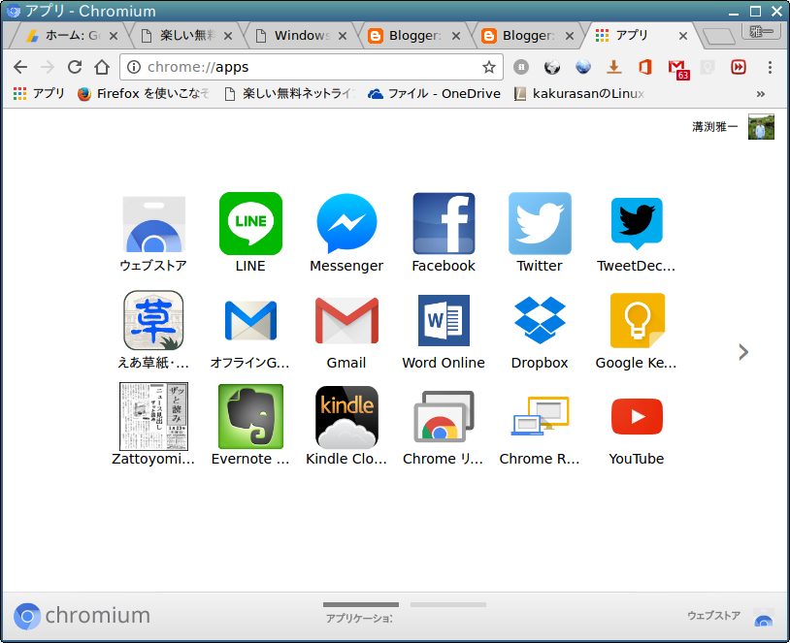
Task: Open the えあ草紙 app
Action: [153, 320]
